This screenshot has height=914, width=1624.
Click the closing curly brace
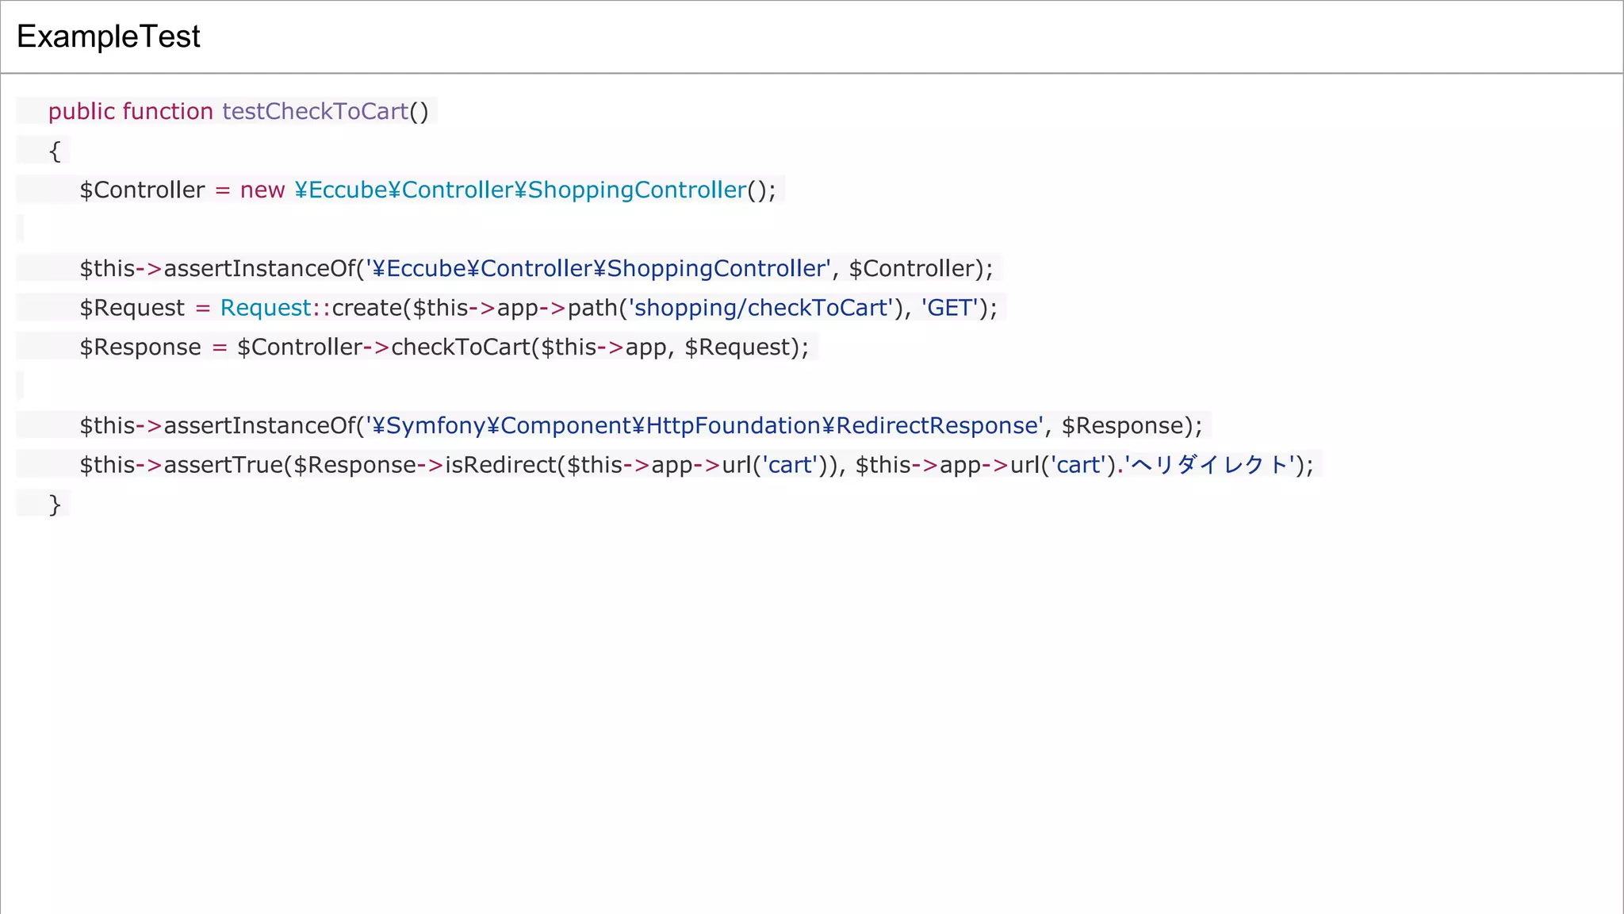[x=55, y=504]
